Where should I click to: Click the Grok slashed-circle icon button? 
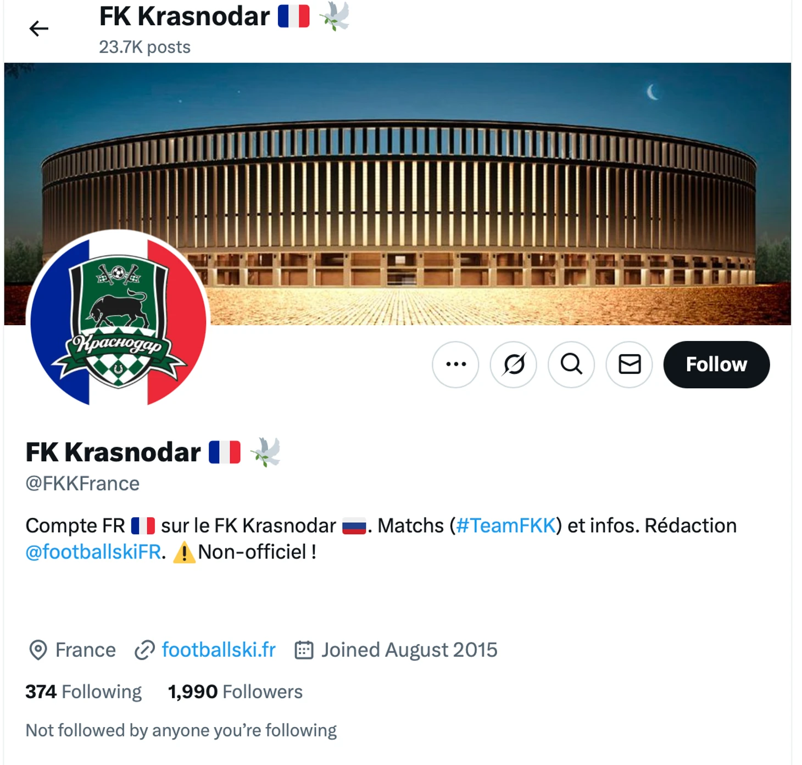(514, 364)
